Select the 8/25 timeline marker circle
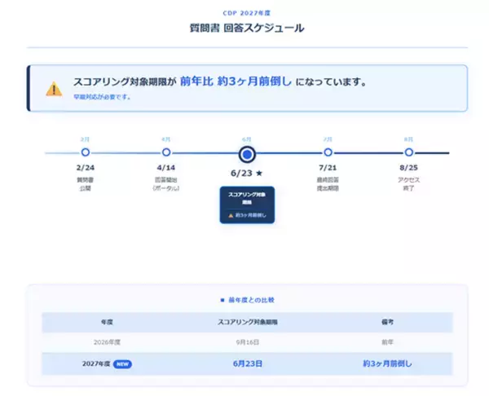Image resolution: width=489 pixels, height=396 pixels. [x=409, y=152]
